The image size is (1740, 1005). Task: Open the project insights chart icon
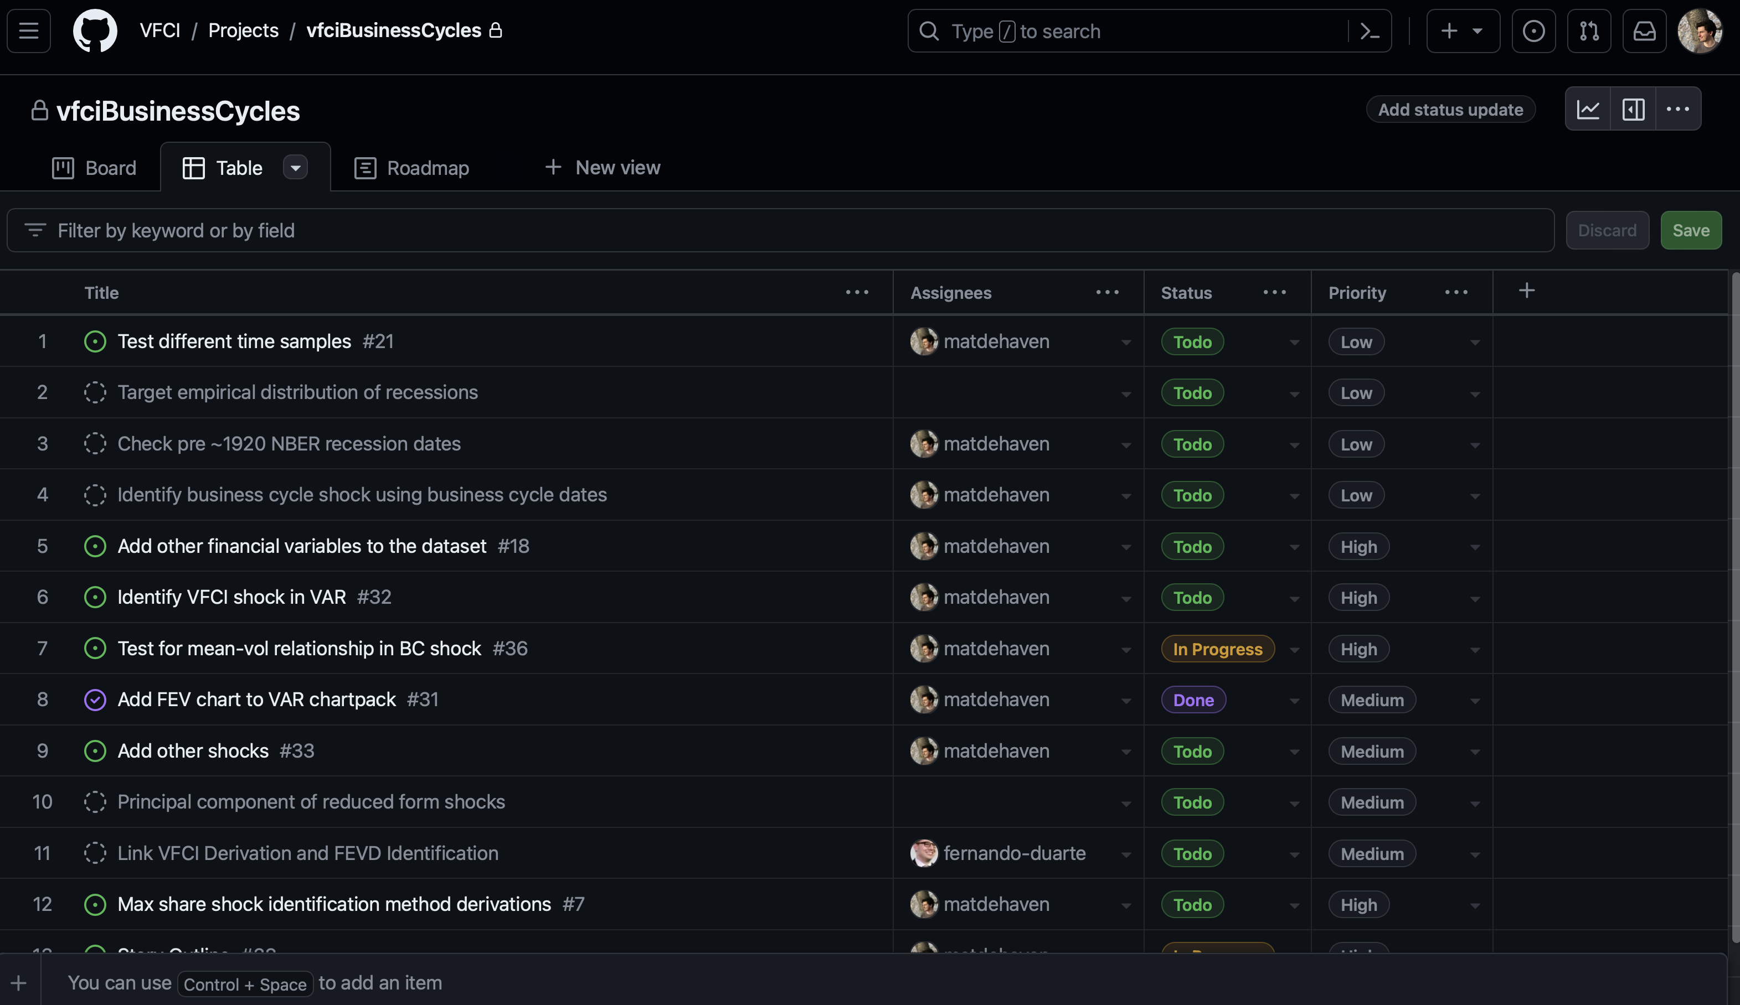(1587, 109)
